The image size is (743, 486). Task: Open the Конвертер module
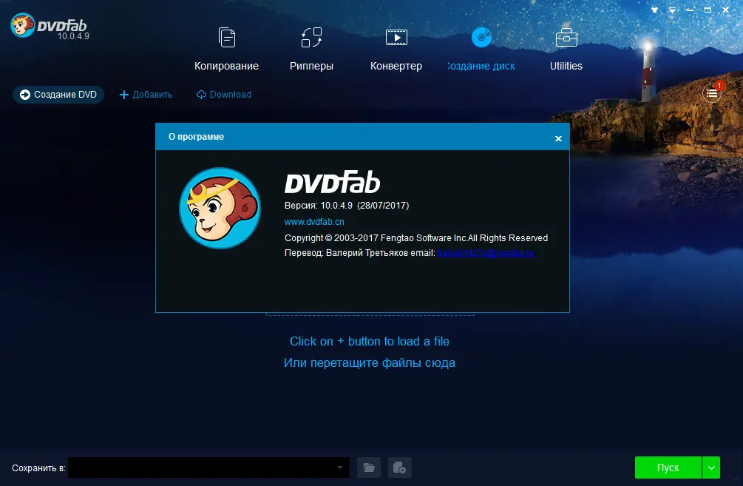(396, 44)
